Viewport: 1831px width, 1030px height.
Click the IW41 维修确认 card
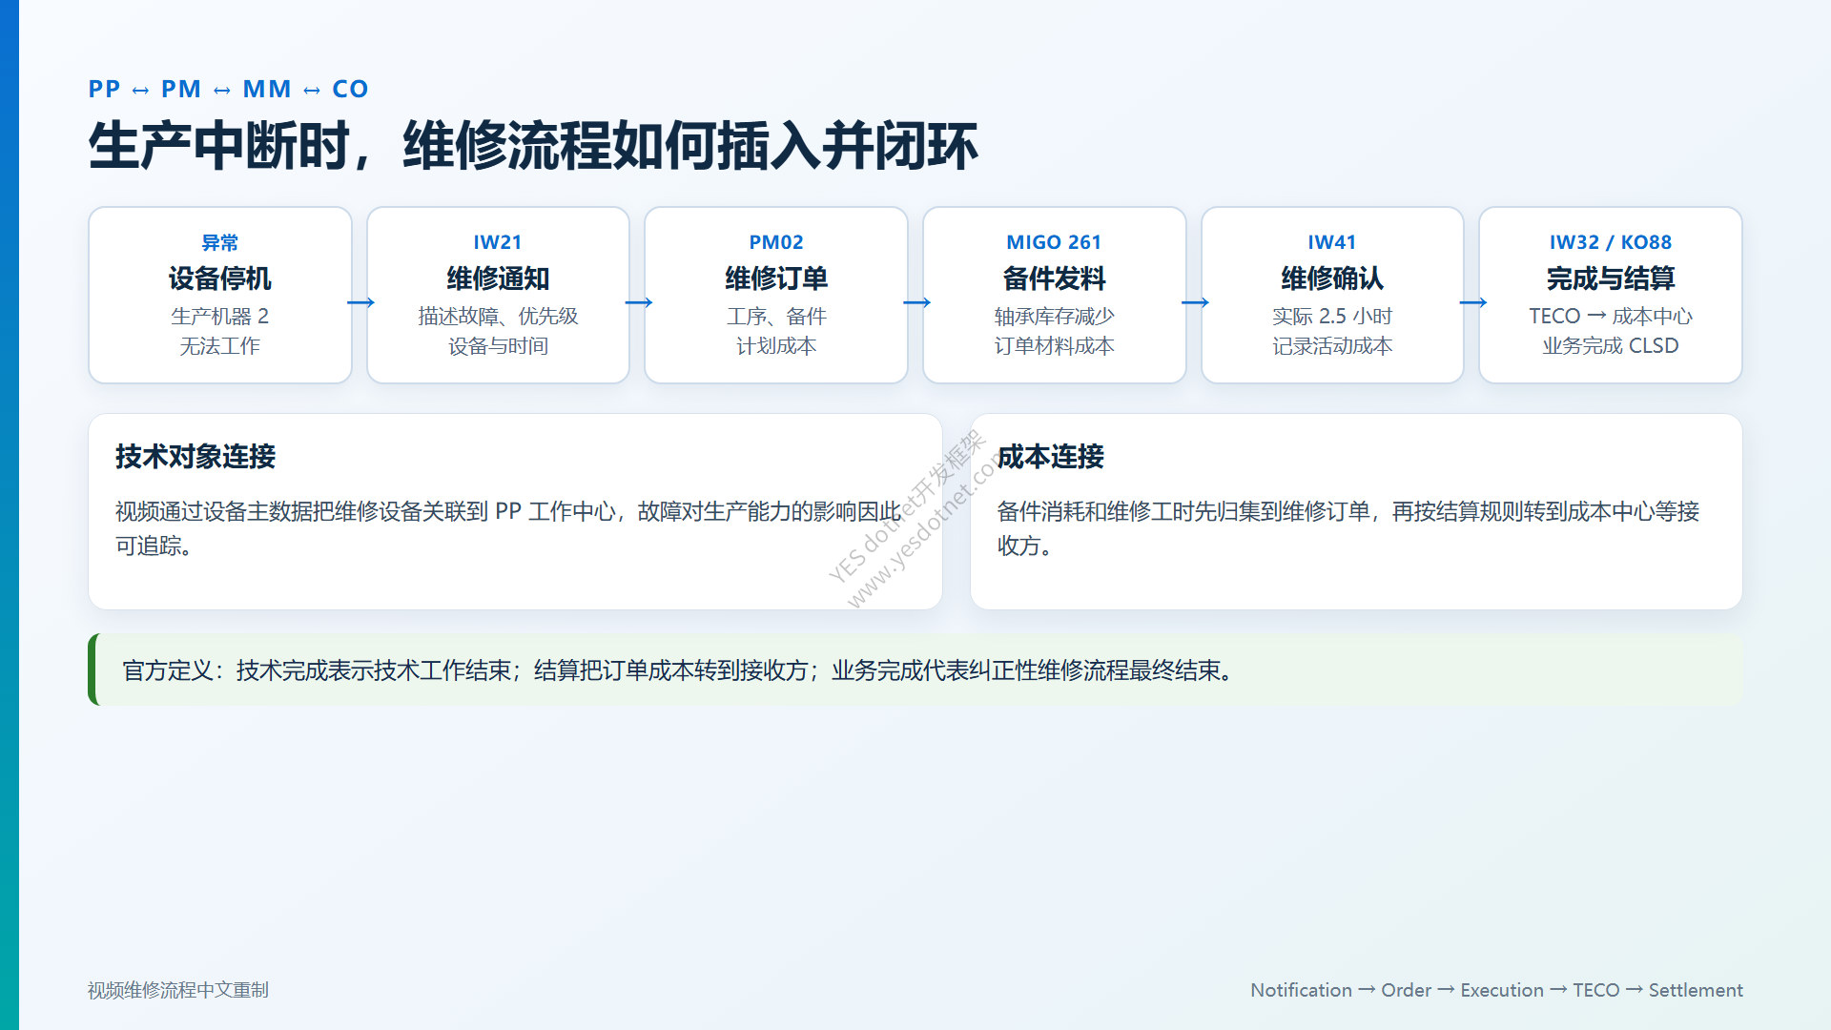tap(1332, 296)
